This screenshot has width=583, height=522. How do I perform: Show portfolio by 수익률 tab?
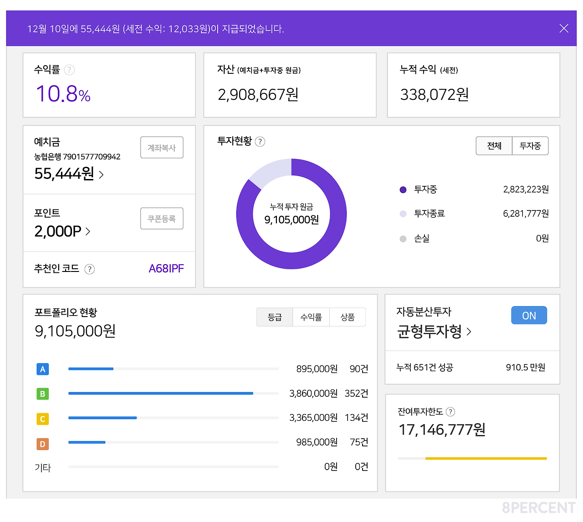(311, 317)
